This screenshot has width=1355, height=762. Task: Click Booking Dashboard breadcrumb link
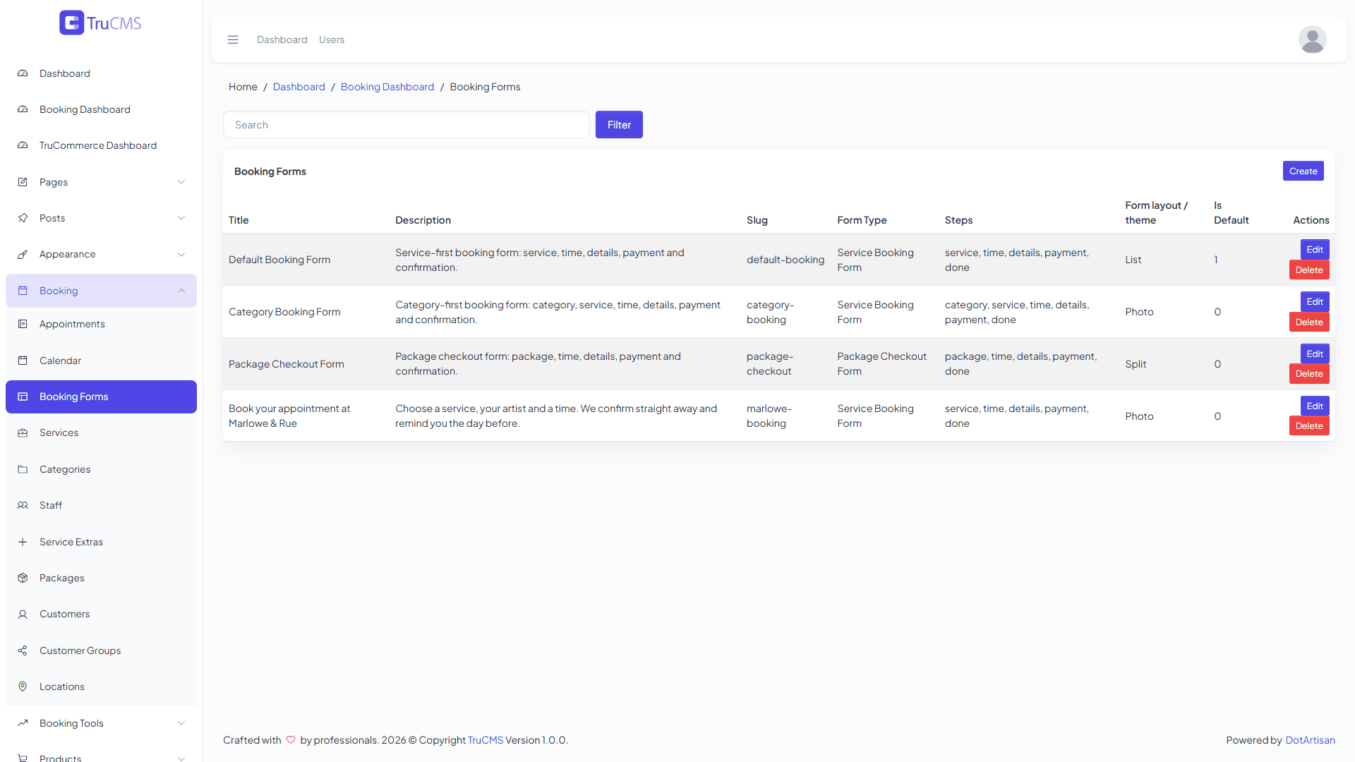click(x=387, y=87)
